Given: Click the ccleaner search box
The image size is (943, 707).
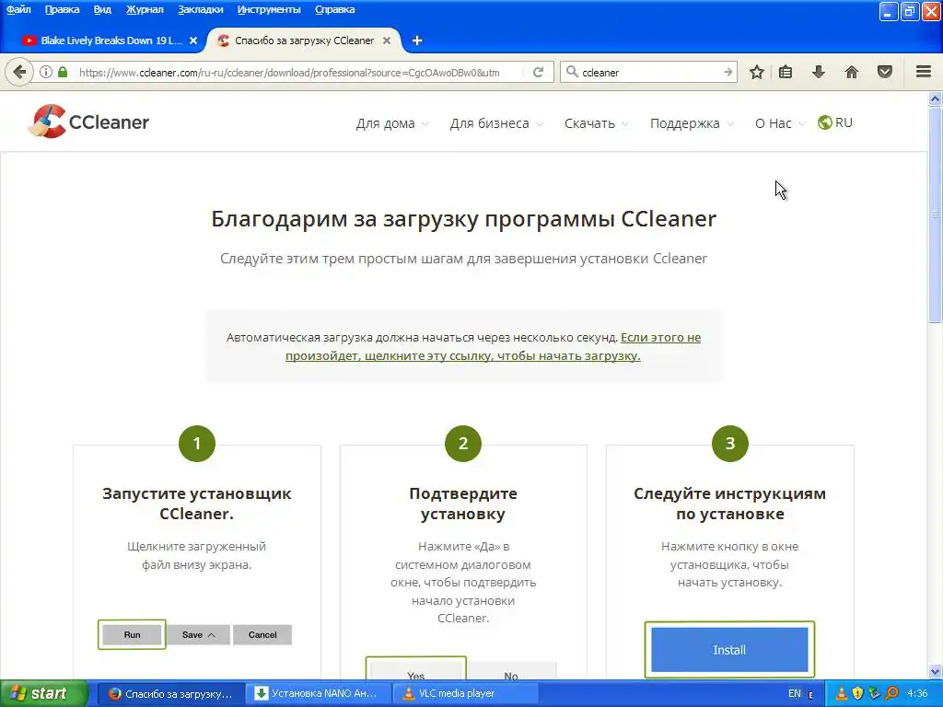Looking at the screenshot, I should click(x=649, y=72).
